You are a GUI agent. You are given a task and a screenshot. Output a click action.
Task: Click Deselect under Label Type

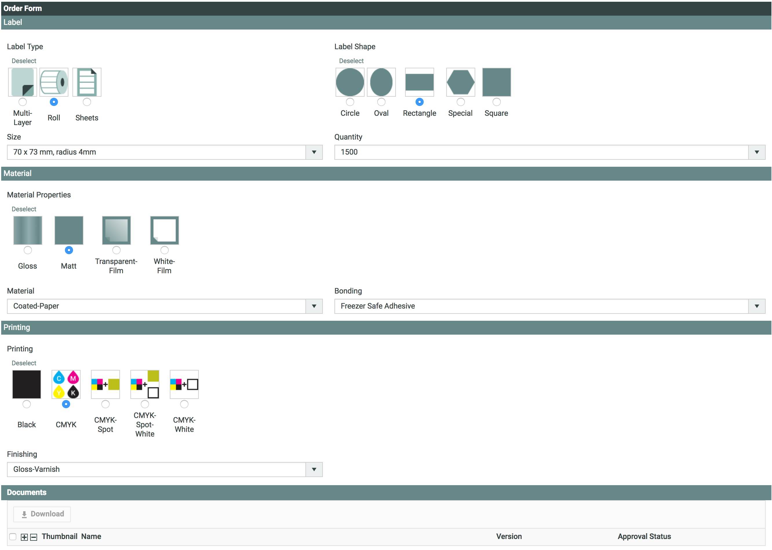pos(24,61)
